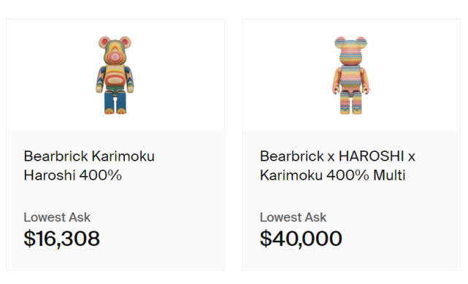Open the striped multi-color Bearbrick image
The height and width of the screenshot is (284, 468).
pyautogui.click(x=351, y=75)
